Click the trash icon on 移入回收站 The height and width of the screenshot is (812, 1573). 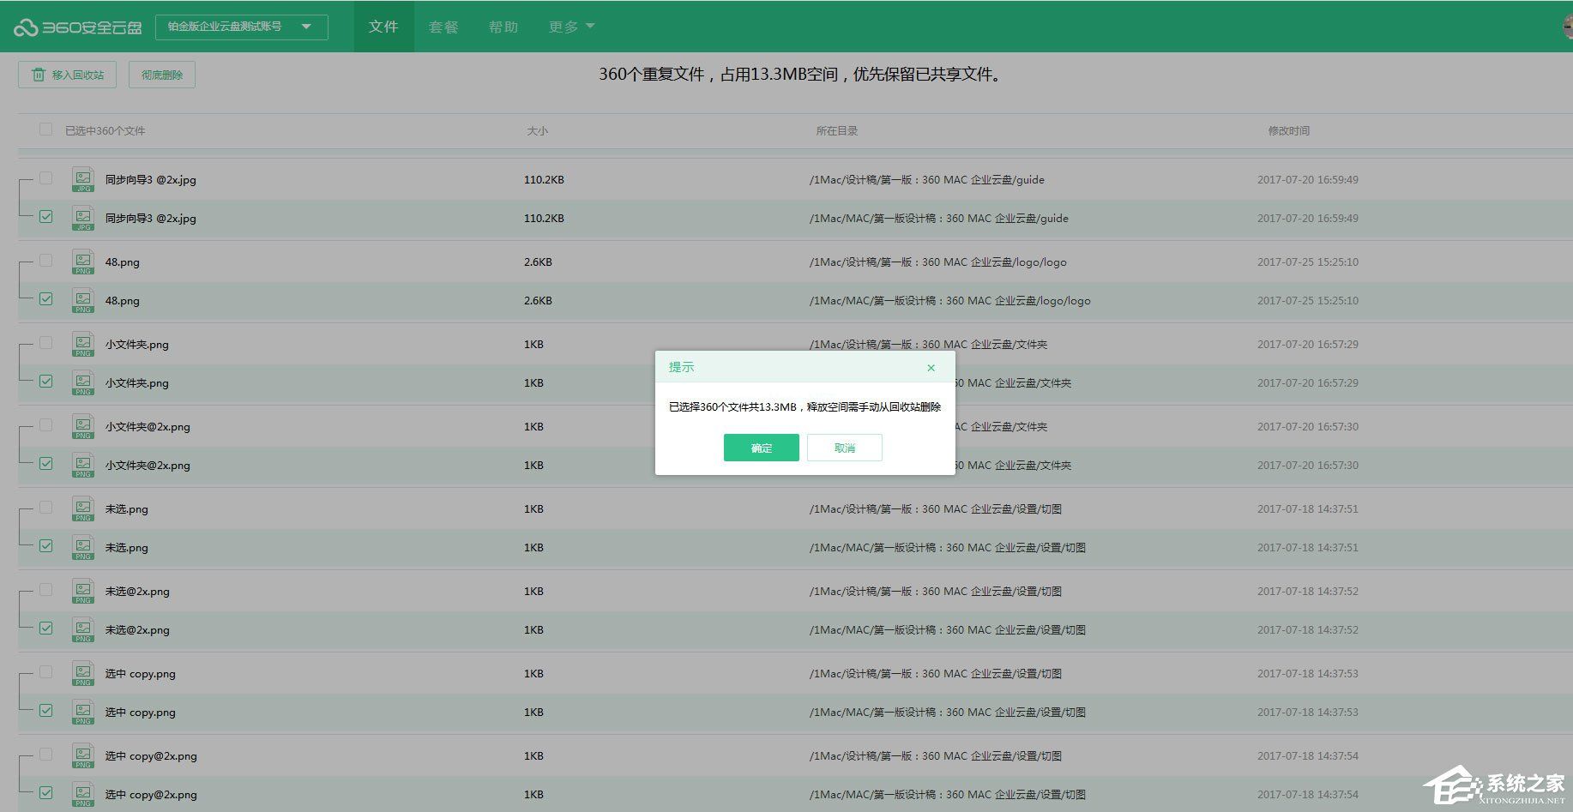pos(38,75)
